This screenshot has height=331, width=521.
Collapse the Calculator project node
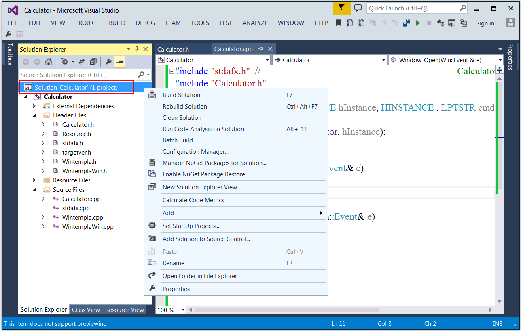coord(26,97)
